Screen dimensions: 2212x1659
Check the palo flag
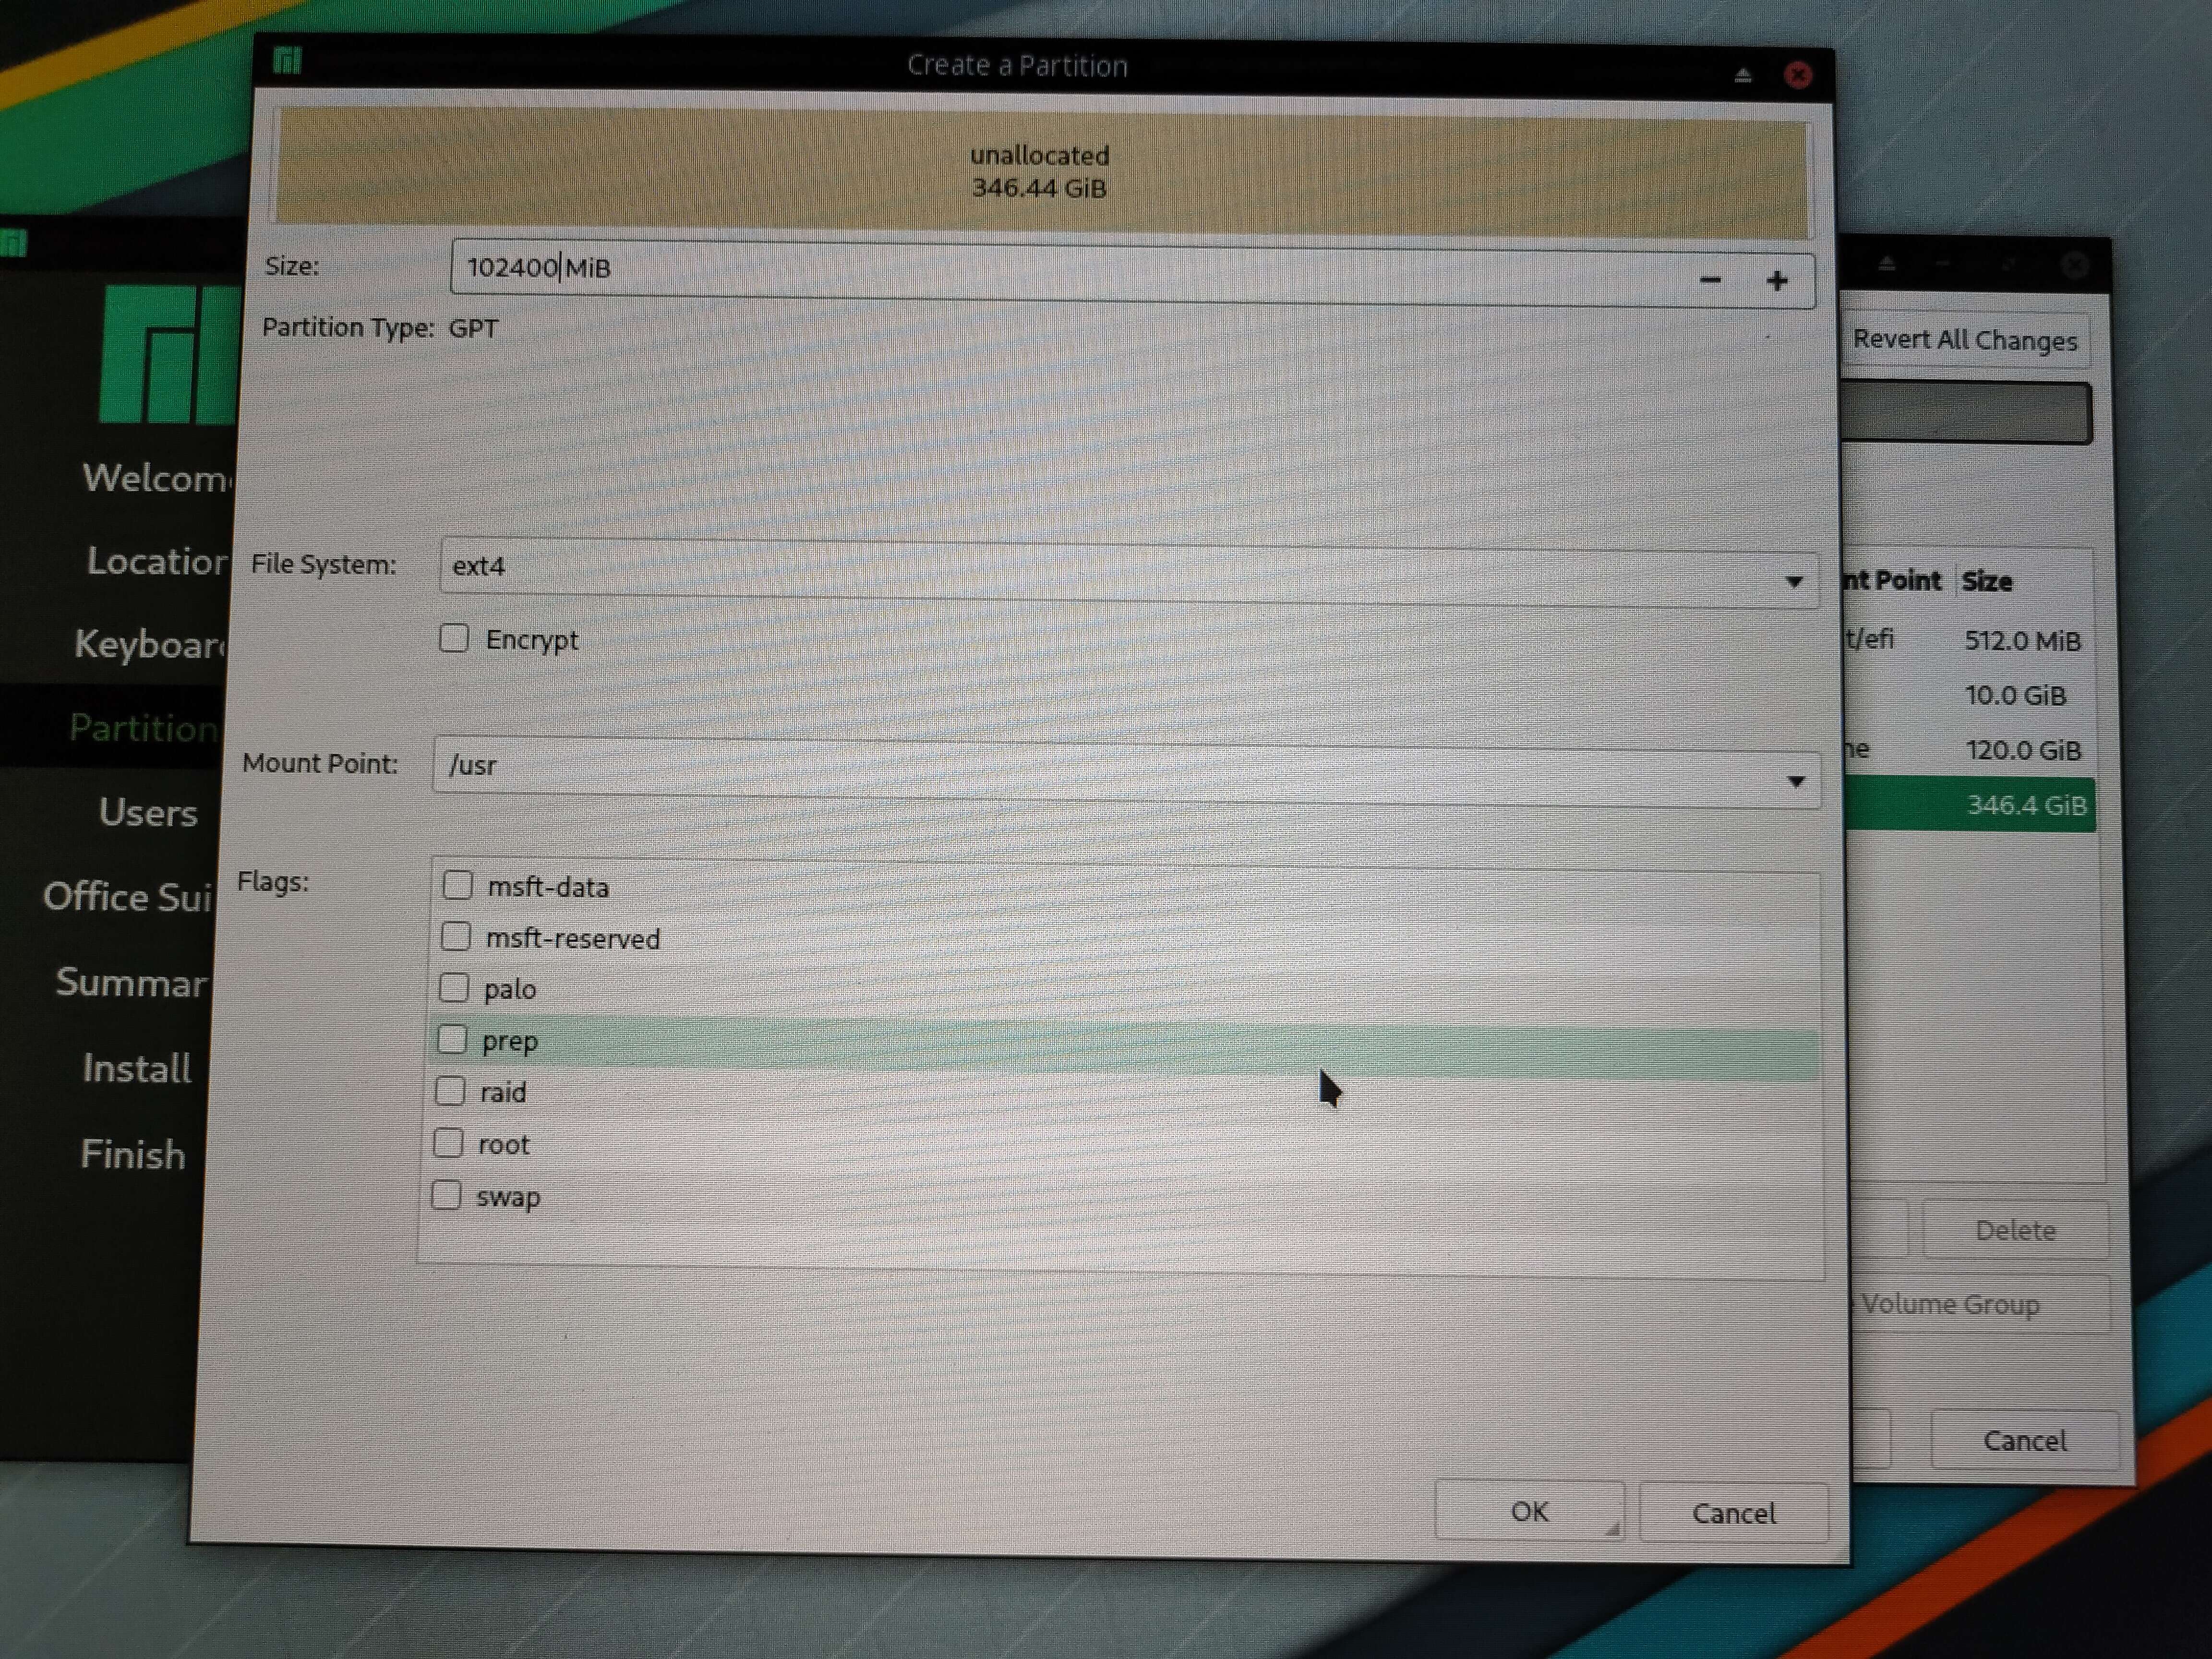(x=454, y=988)
